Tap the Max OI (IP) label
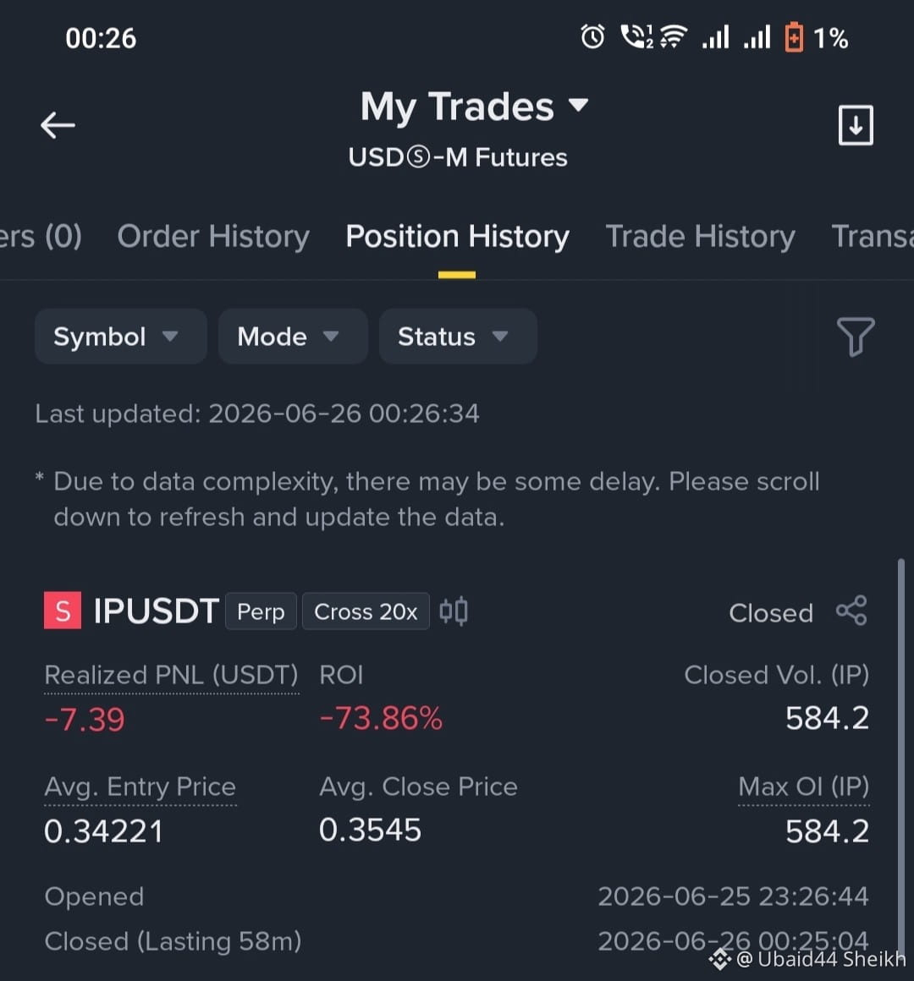Viewport: 914px width, 981px height. pyautogui.click(x=804, y=787)
